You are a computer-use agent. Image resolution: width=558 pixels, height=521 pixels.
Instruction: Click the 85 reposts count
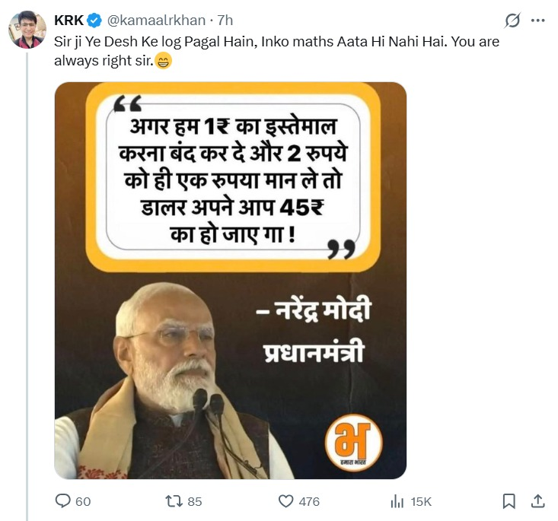pyautogui.click(x=194, y=502)
